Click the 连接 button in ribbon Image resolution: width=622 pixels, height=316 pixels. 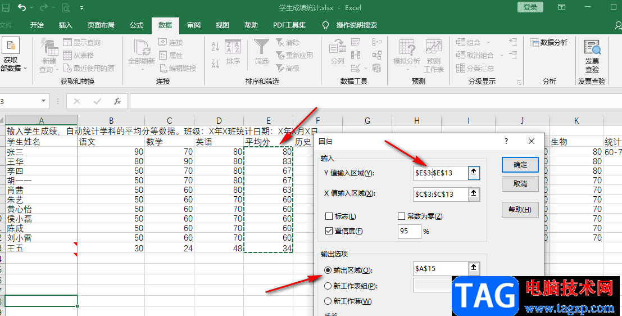(171, 43)
